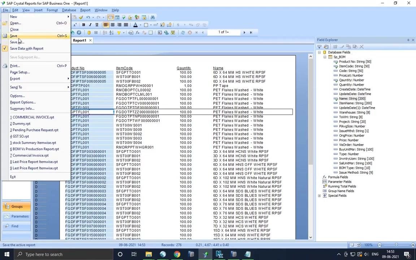Screen dimensions: 416x260
Task: Click zoom out minus button
Action: point(380,245)
